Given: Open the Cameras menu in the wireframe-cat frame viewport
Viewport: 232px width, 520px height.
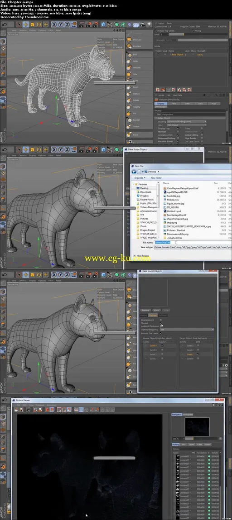Looking at the screenshot, I should click(x=23, y=30).
